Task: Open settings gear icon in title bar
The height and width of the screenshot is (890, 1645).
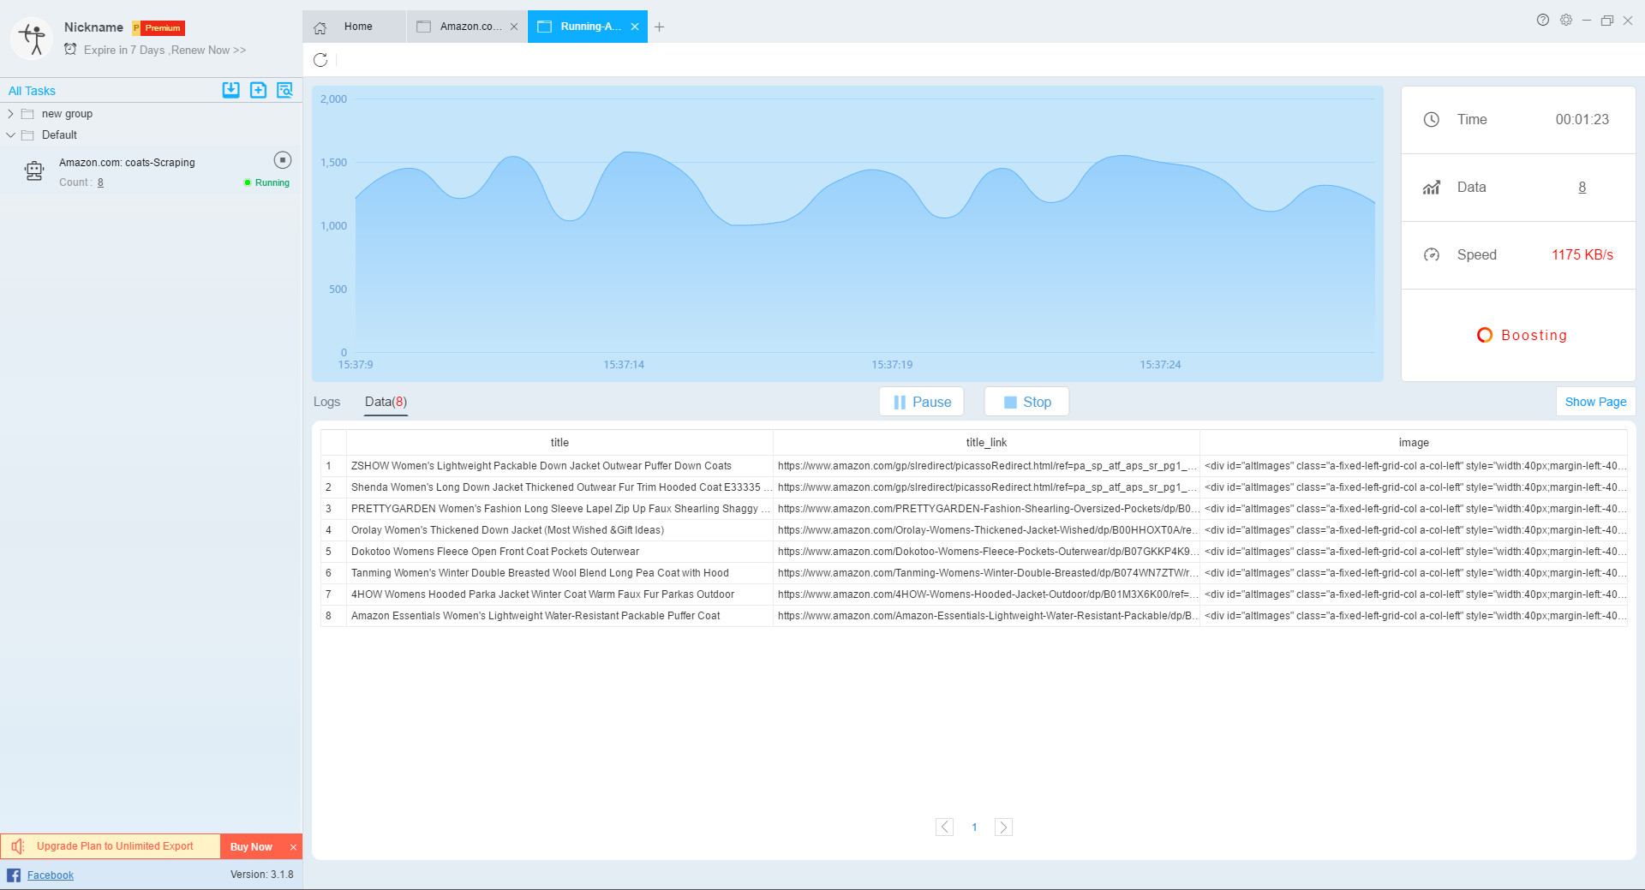Action: pos(1566,20)
